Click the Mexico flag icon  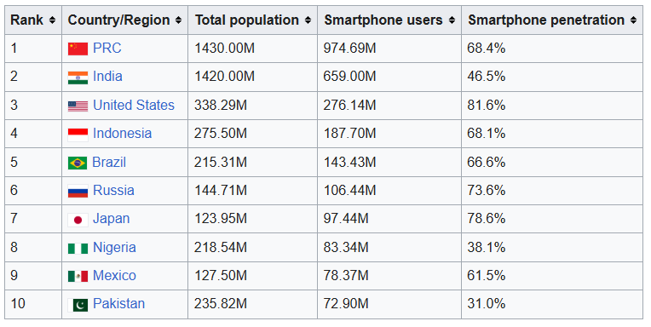pyautogui.click(x=78, y=277)
